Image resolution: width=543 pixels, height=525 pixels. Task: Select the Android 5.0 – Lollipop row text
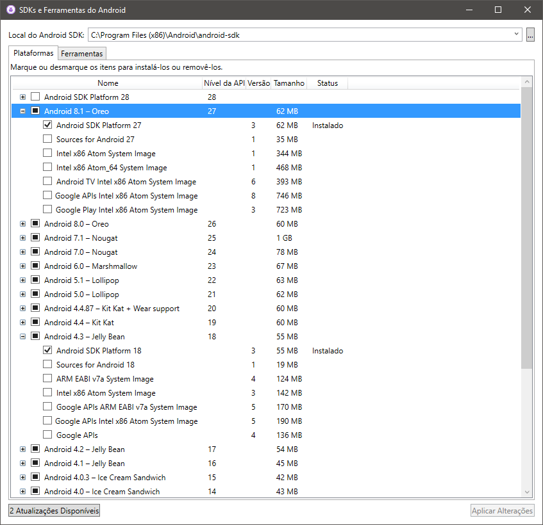(x=81, y=295)
